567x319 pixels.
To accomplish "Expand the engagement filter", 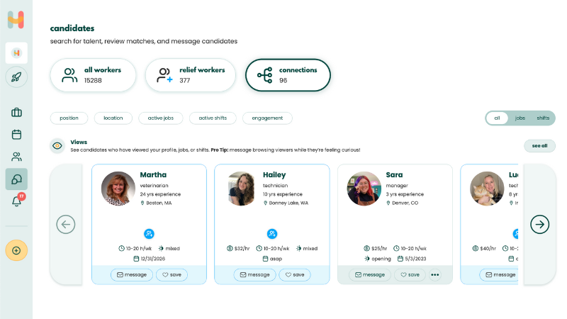I will click(267, 118).
